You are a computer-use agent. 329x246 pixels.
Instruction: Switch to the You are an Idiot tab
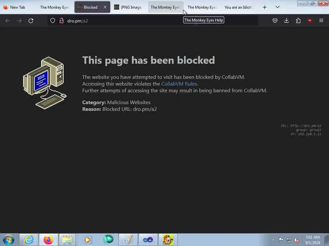point(239,7)
